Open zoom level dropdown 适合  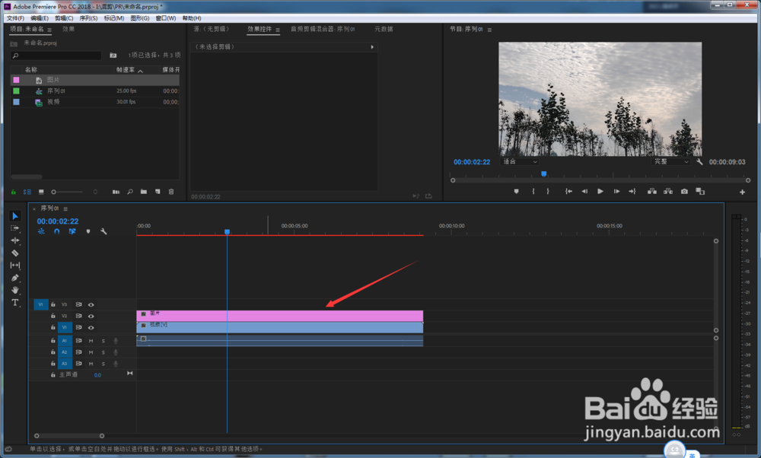(519, 161)
